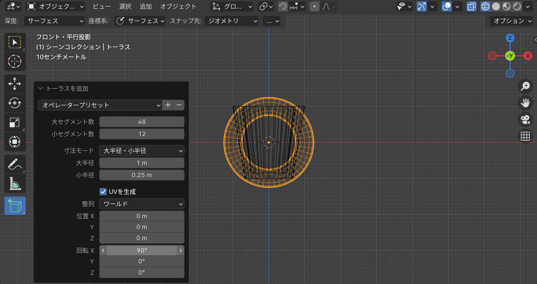Click the minus button to remove preset
Image resolution: width=537 pixels, height=284 pixels.
pyautogui.click(x=179, y=105)
